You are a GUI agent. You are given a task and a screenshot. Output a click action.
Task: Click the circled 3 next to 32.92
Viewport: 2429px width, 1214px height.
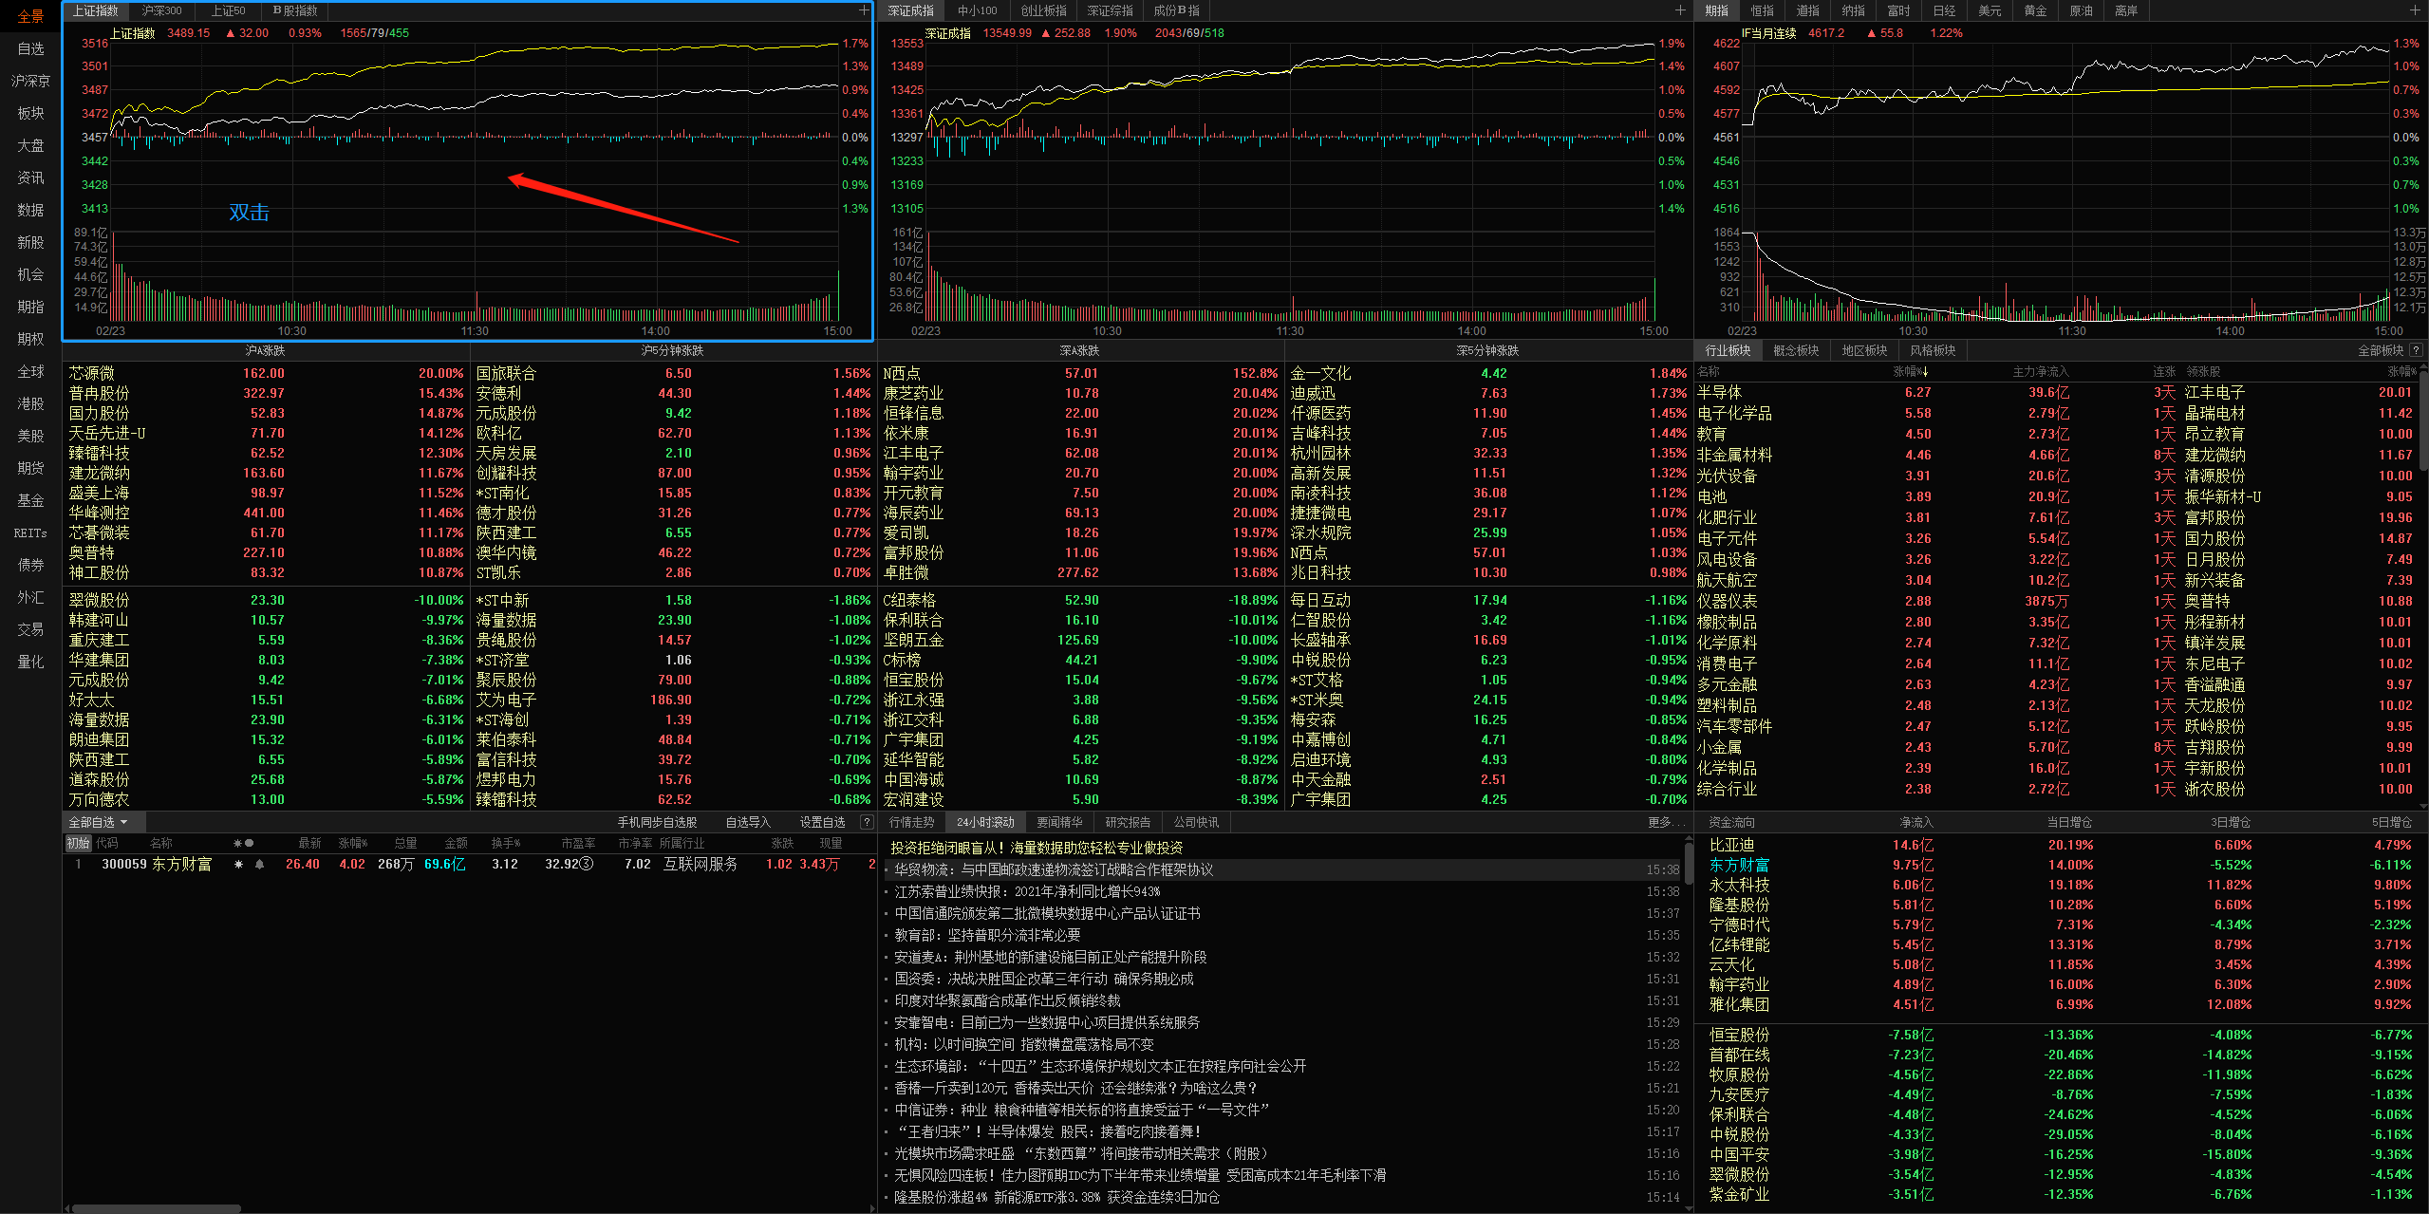click(587, 864)
